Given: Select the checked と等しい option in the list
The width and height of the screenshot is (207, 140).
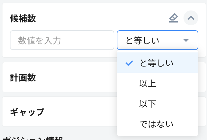Looking at the screenshot, I should [x=156, y=63].
